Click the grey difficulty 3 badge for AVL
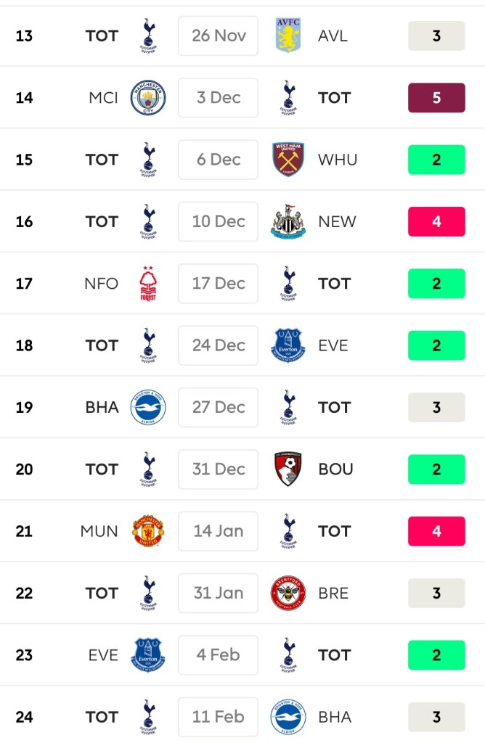485x743 pixels. [436, 36]
